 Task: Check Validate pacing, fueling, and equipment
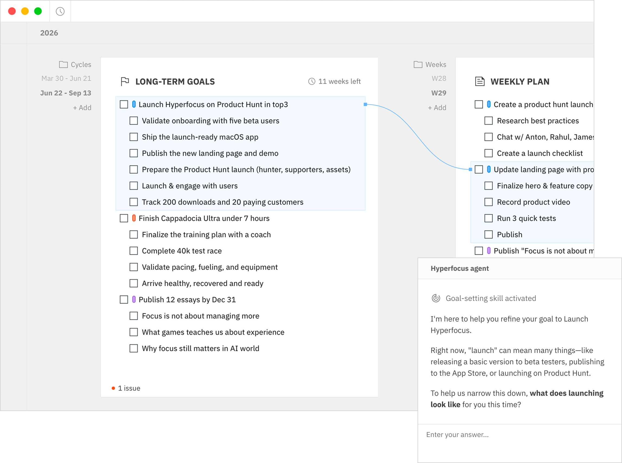click(134, 267)
